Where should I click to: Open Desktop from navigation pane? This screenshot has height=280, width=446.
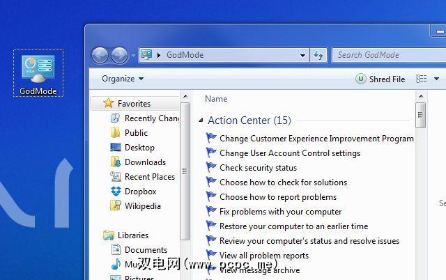(x=139, y=148)
